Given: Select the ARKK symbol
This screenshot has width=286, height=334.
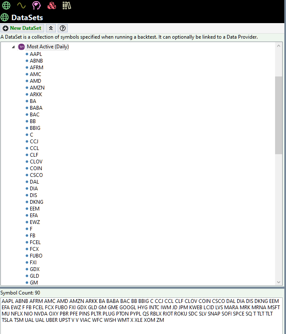Looking at the screenshot, I should tap(36, 95).
